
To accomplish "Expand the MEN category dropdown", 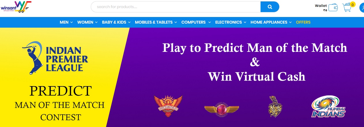I will click(x=66, y=22).
